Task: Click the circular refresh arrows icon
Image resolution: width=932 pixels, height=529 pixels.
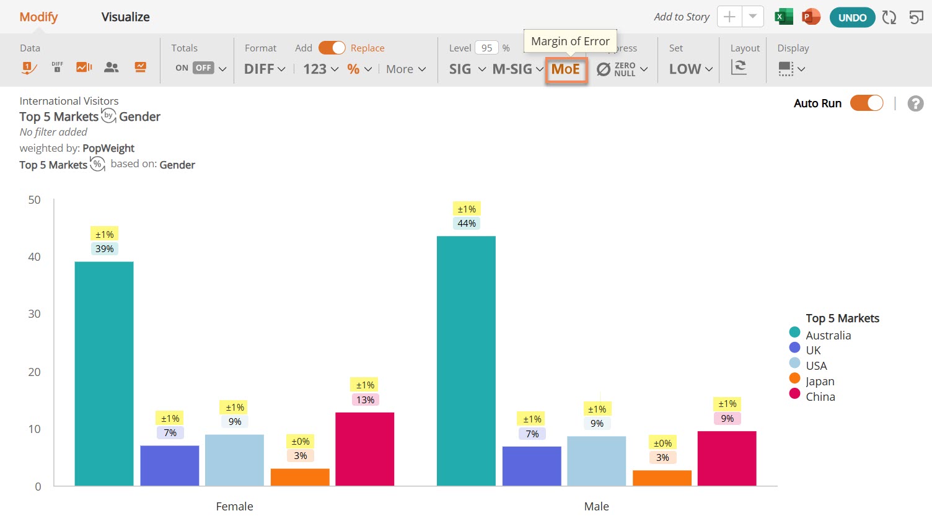Action: [889, 17]
